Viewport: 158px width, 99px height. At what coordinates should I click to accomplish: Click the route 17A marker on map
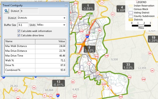coord(106,55)
